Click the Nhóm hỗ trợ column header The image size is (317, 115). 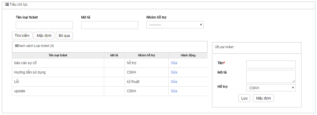pyautogui.click(x=147, y=55)
